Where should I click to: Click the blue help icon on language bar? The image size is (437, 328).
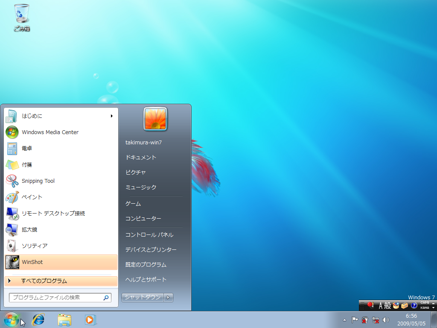(x=414, y=306)
